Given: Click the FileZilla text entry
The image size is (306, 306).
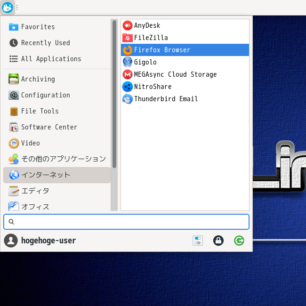Looking at the screenshot, I should tap(151, 38).
